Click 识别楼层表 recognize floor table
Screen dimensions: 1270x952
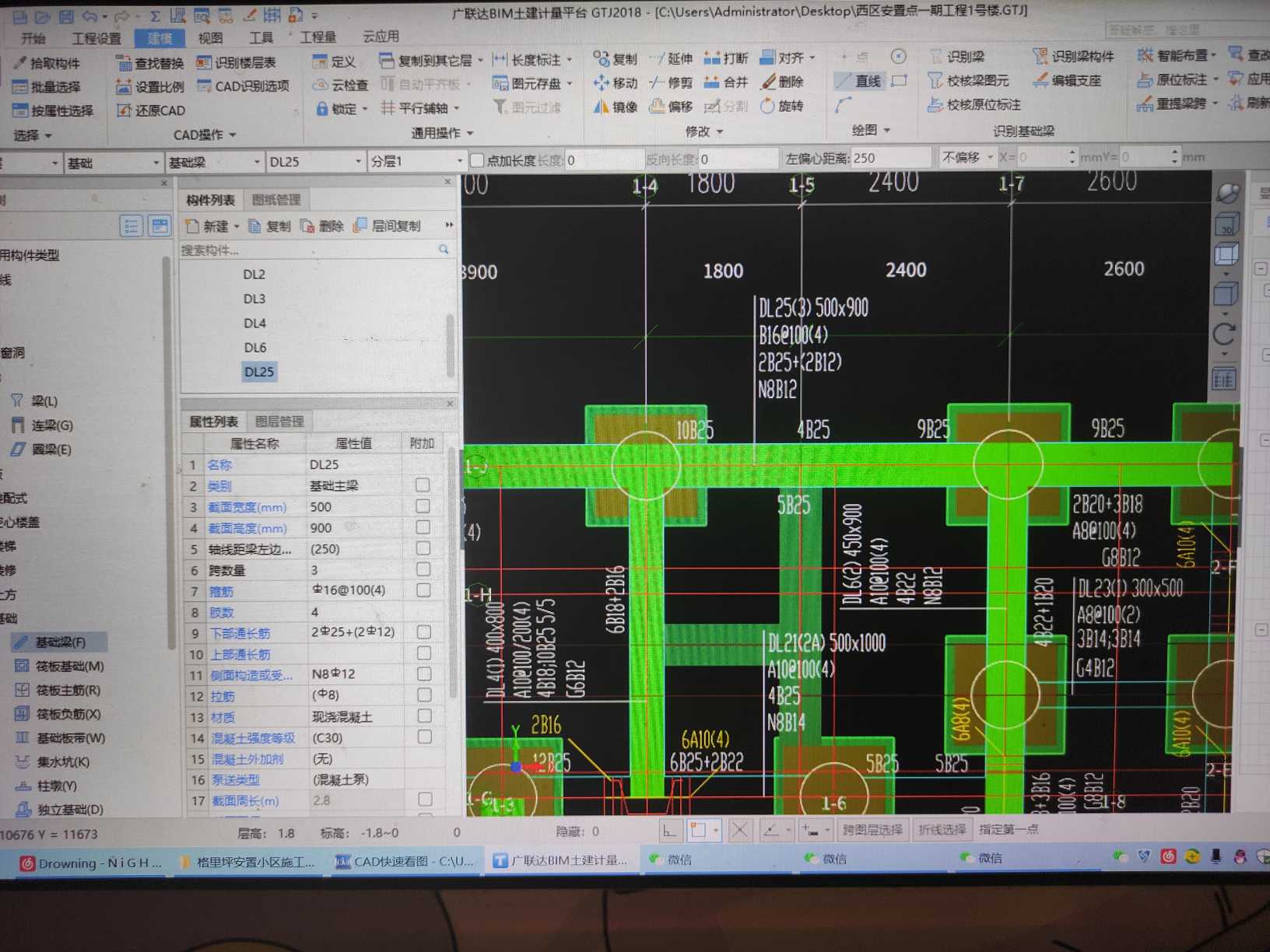coord(236,62)
